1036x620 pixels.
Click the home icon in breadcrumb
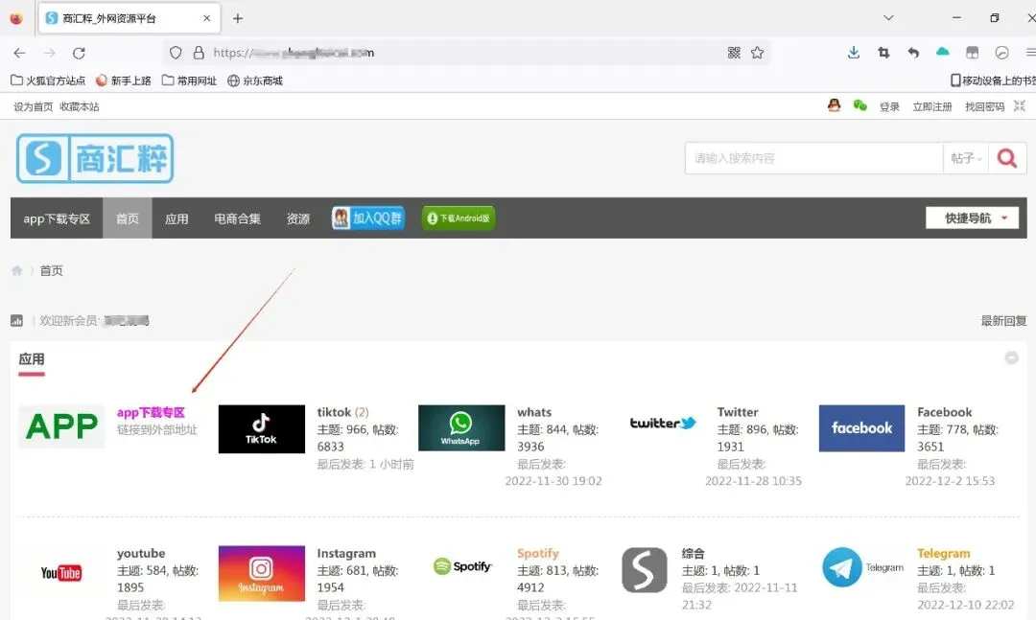tap(17, 271)
